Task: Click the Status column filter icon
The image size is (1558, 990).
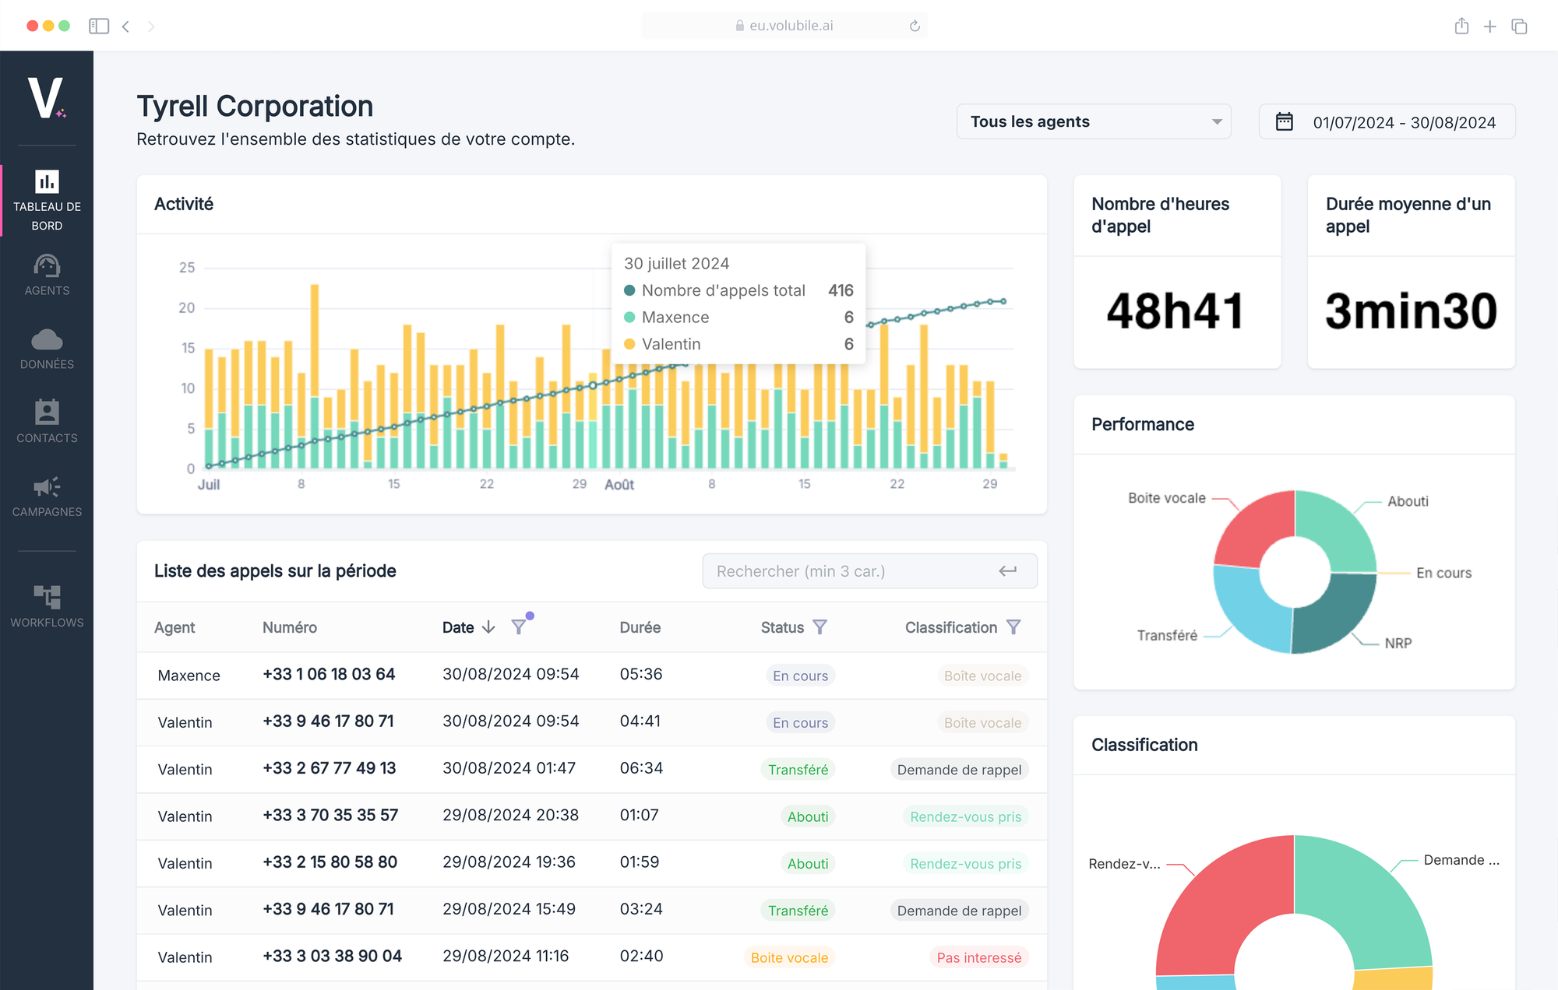Action: tap(820, 627)
